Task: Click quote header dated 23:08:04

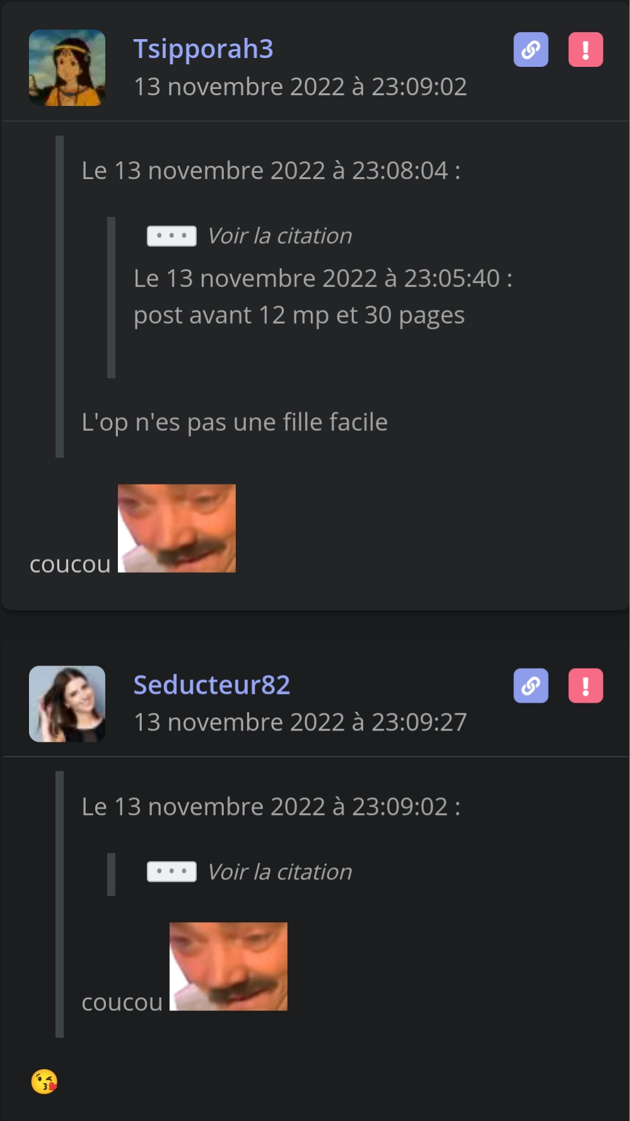Action: [x=271, y=170]
